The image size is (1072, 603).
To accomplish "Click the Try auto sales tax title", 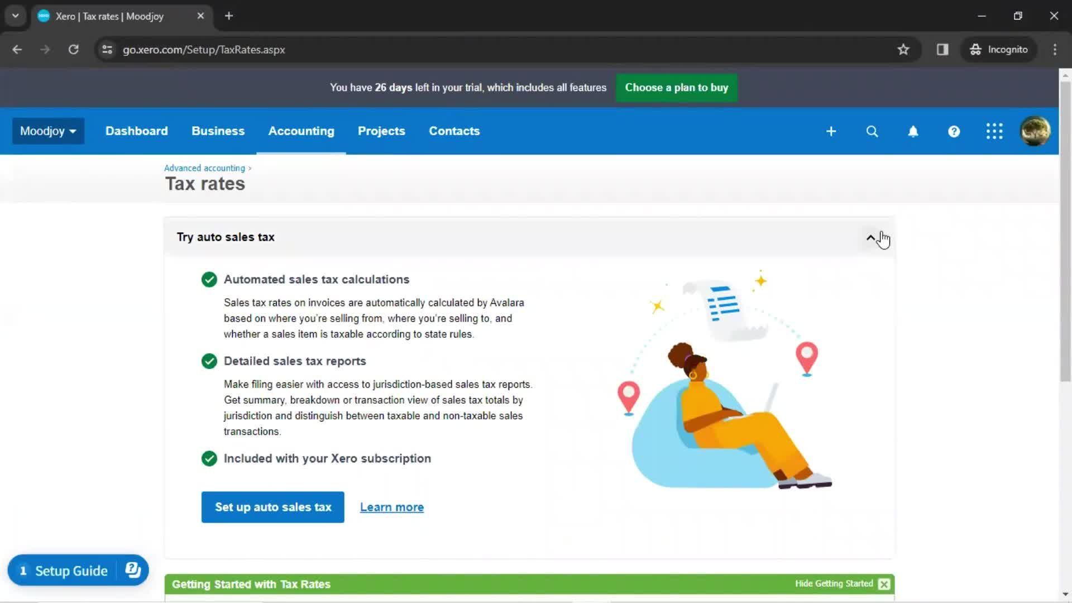I will coord(226,237).
